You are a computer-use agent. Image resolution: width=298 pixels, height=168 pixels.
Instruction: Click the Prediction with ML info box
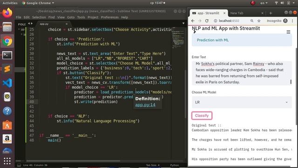point(242,40)
